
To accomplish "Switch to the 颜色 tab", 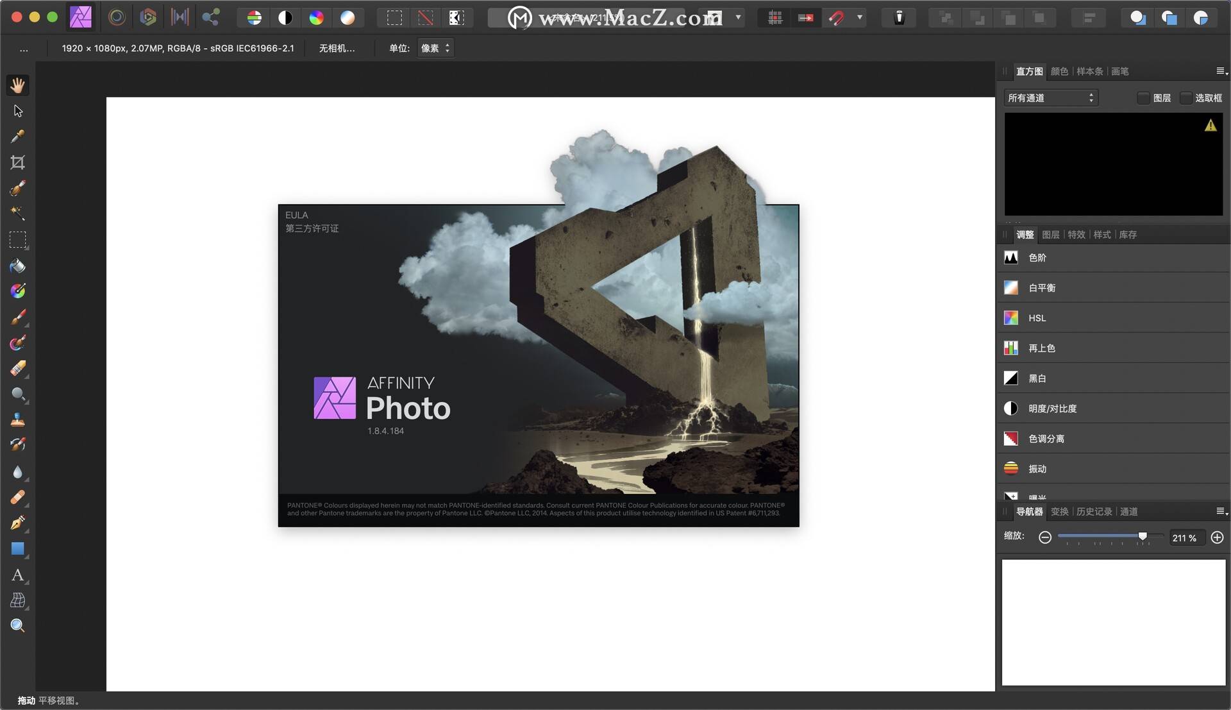I will 1059,71.
